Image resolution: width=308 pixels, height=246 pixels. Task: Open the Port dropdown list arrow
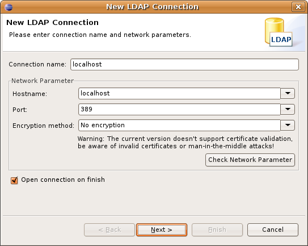pos(288,110)
